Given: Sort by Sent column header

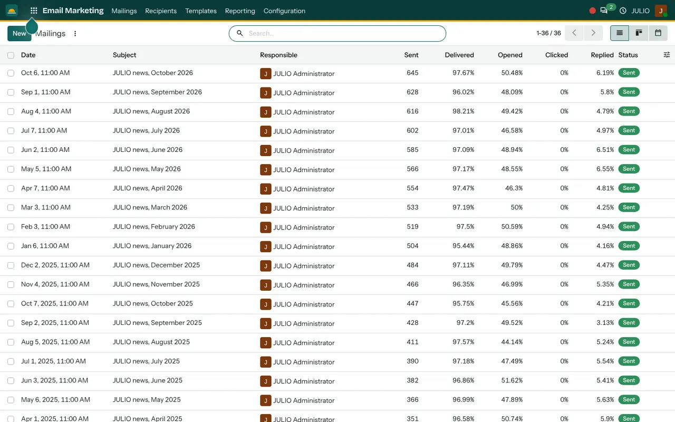Looking at the screenshot, I should tap(411, 55).
